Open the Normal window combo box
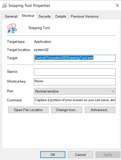This screenshot has height=160, width=121. tap(75, 91)
